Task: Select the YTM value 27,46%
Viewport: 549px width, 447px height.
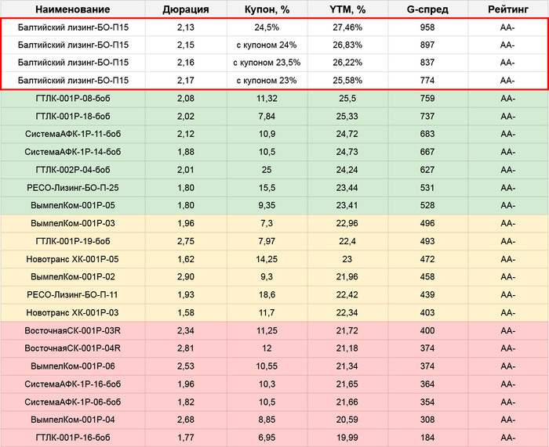Action: [x=349, y=26]
